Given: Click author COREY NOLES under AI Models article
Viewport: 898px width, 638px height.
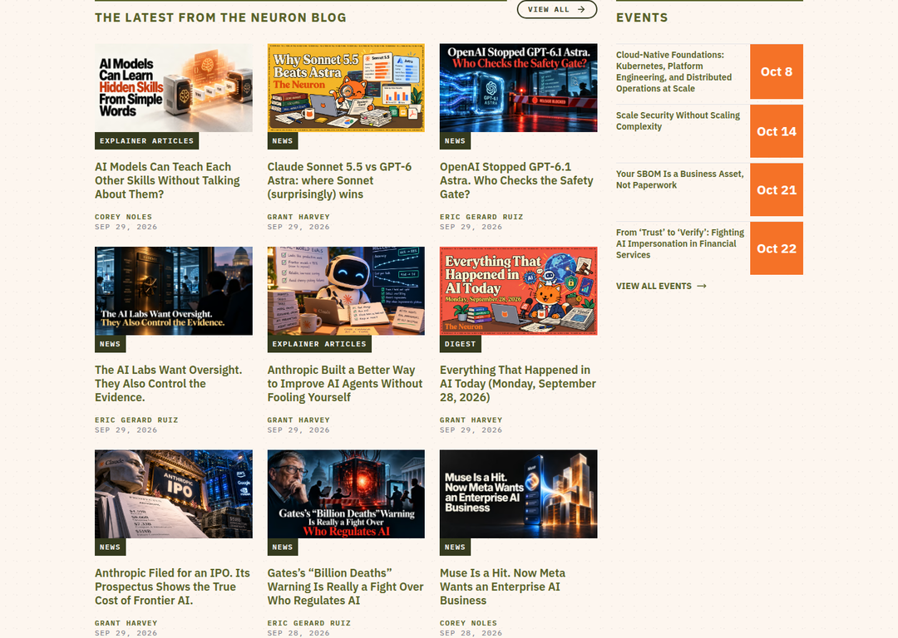Looking at the screenshot, I should pos(124,217).
